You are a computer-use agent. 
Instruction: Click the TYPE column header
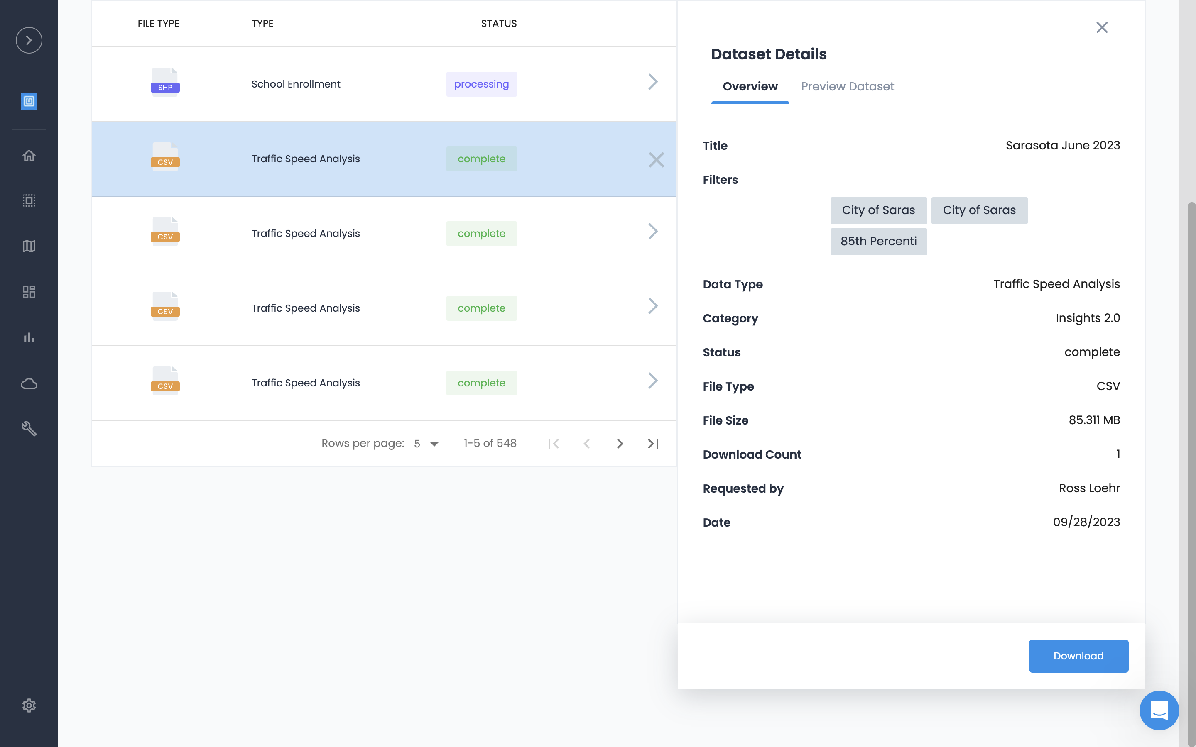pos(262,24)
